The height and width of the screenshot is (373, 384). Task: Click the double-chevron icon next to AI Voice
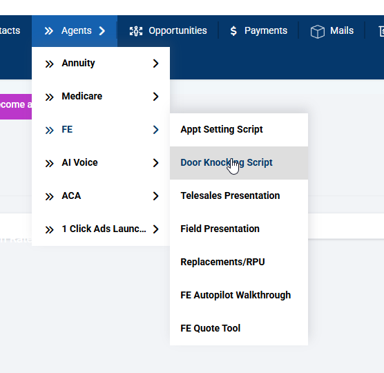pyautogui.click(x=49, y=163)
